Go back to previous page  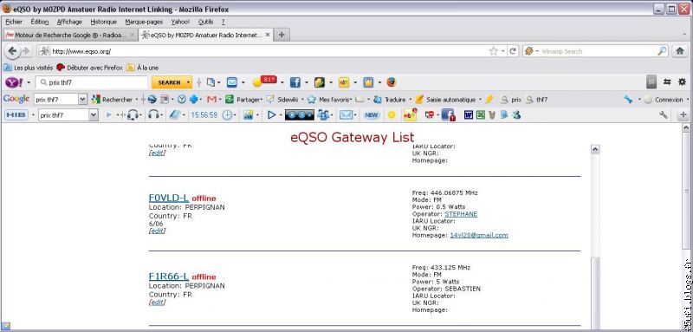12,51
